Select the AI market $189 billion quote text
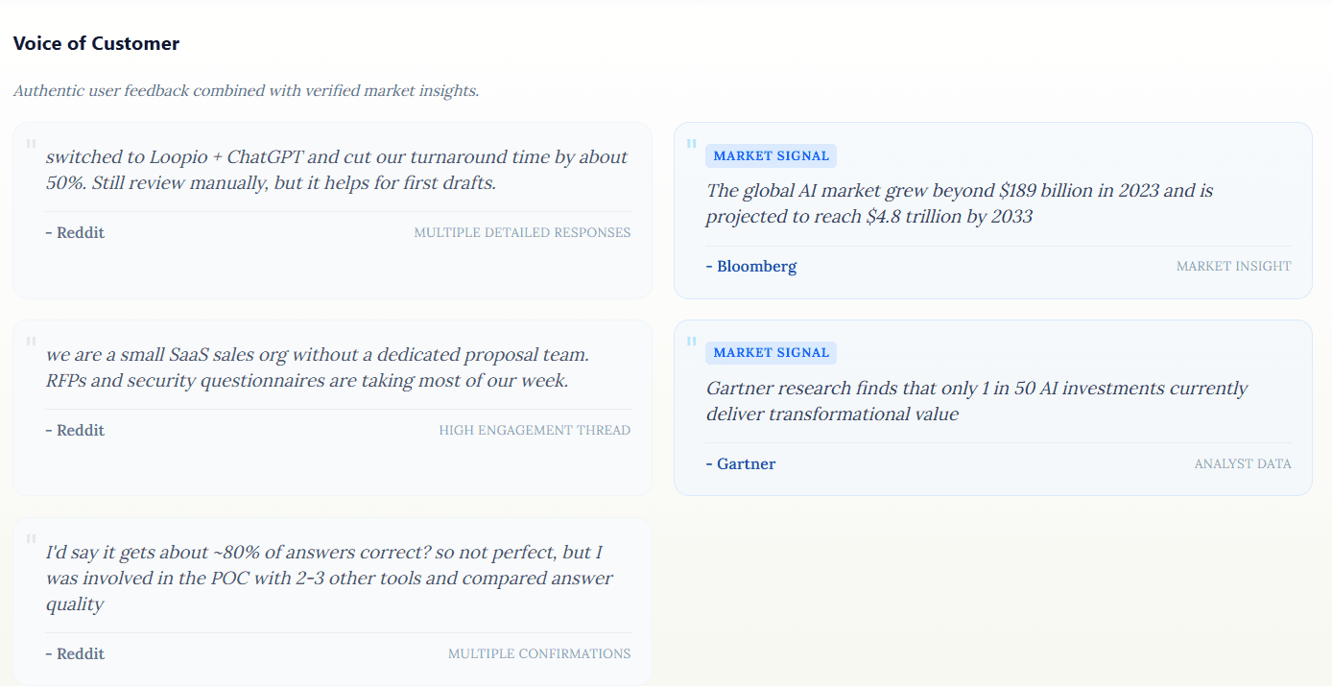The image size is (1332, 686). click(960, 203)
